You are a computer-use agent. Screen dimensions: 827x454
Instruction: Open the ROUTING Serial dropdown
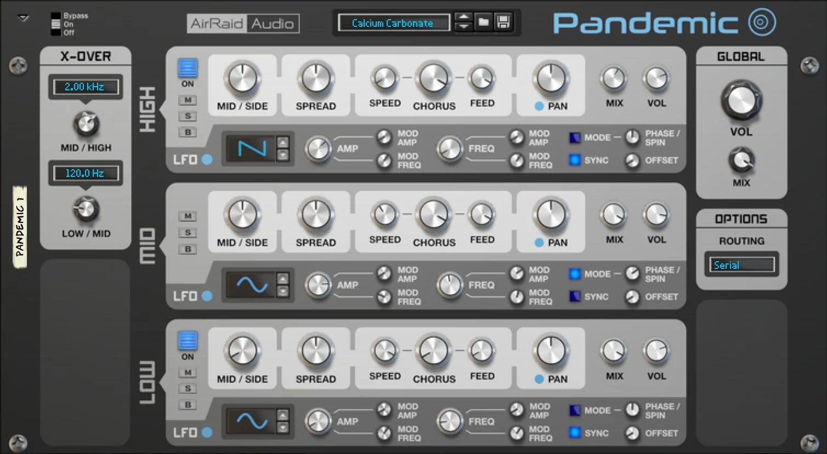[741, 265]
